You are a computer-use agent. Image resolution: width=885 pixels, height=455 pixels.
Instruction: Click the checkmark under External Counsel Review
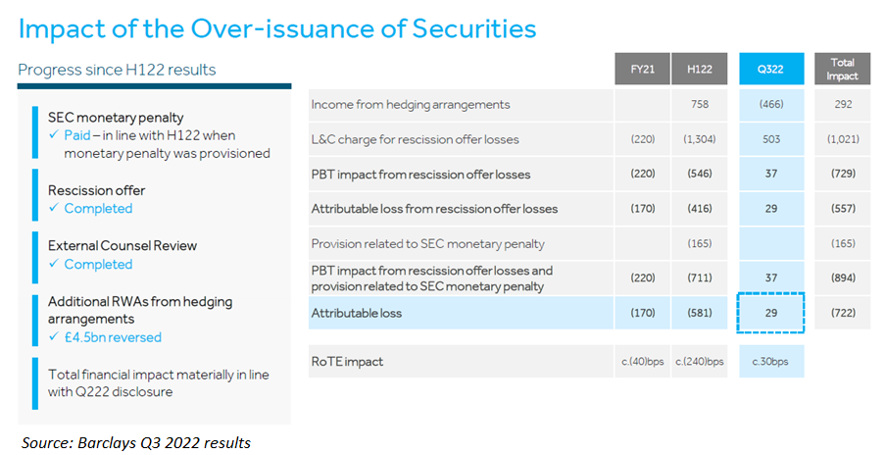54,265
